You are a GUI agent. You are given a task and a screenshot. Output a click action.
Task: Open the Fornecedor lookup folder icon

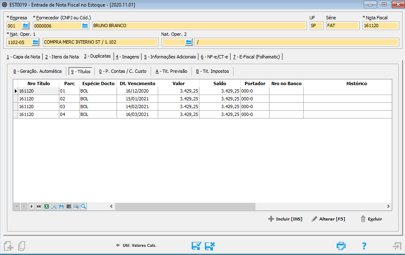85,26
